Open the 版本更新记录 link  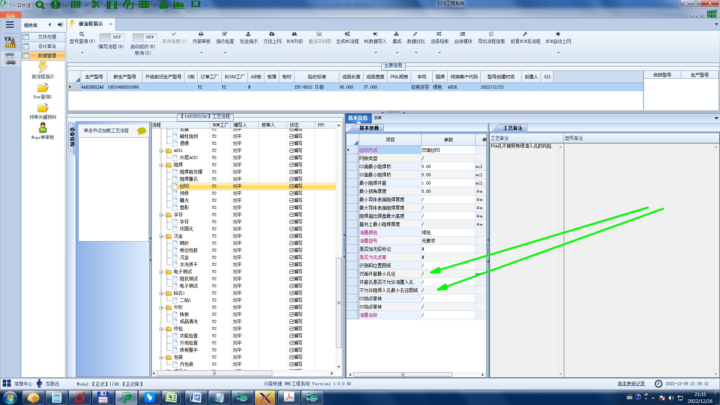(x=631, y=384)
